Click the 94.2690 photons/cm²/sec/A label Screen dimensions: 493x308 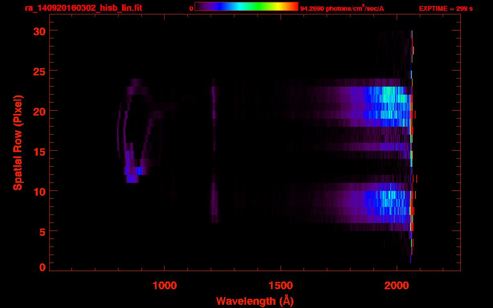point(342,8)
